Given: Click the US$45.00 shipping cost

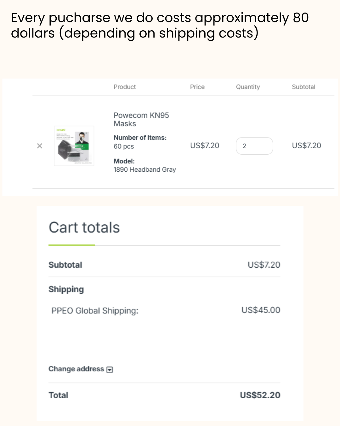Looking at the screenshot, I should pyautogui.click(x=261, y=310).
